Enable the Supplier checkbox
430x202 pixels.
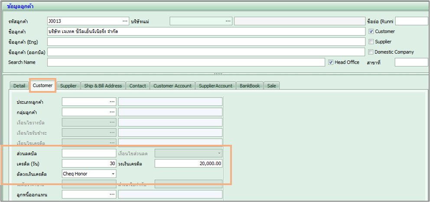(371, 42)
